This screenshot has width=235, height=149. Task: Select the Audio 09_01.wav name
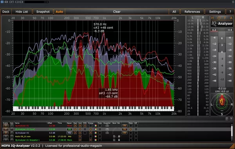click(23, 136)
